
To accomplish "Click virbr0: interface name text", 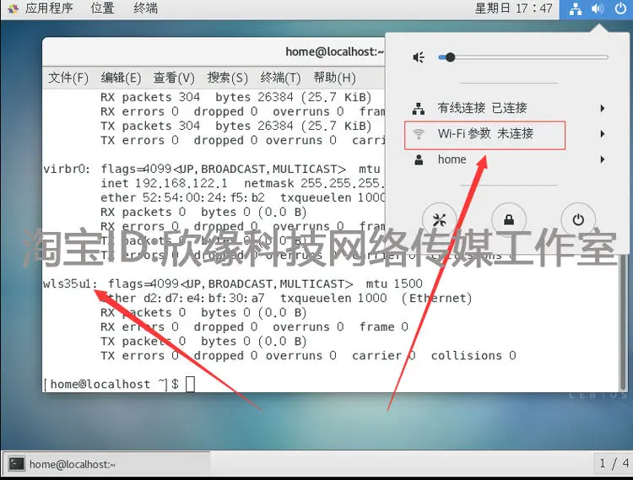I will click(67, 169).
